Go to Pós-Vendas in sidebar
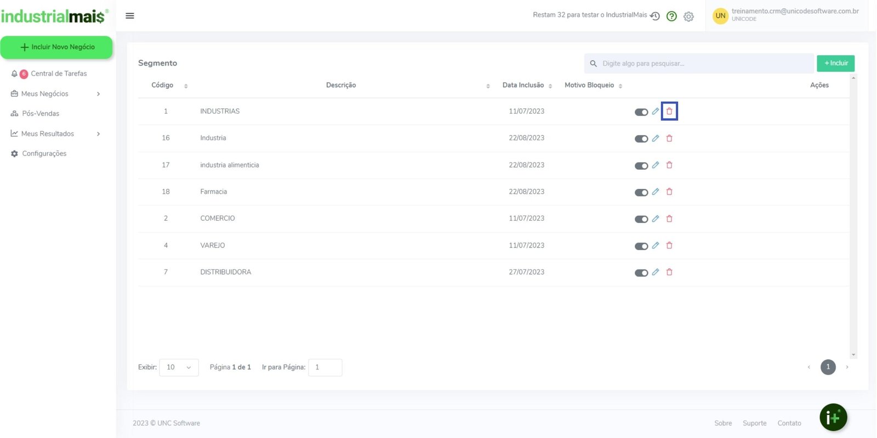877x438 pixels. pos(41,113)
